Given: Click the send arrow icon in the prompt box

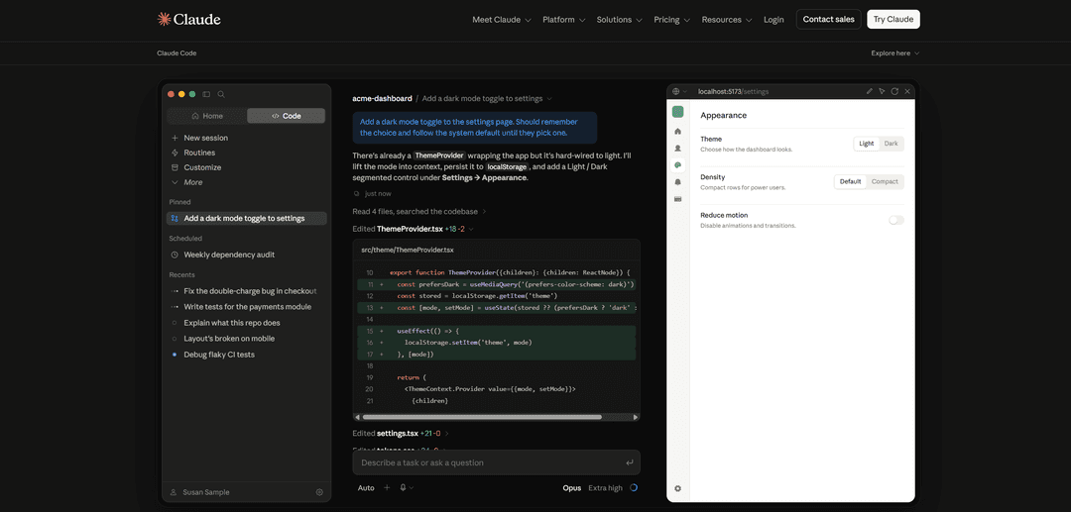Looking at the screenshot, I should pyautogui.click(x=629, y=462).
